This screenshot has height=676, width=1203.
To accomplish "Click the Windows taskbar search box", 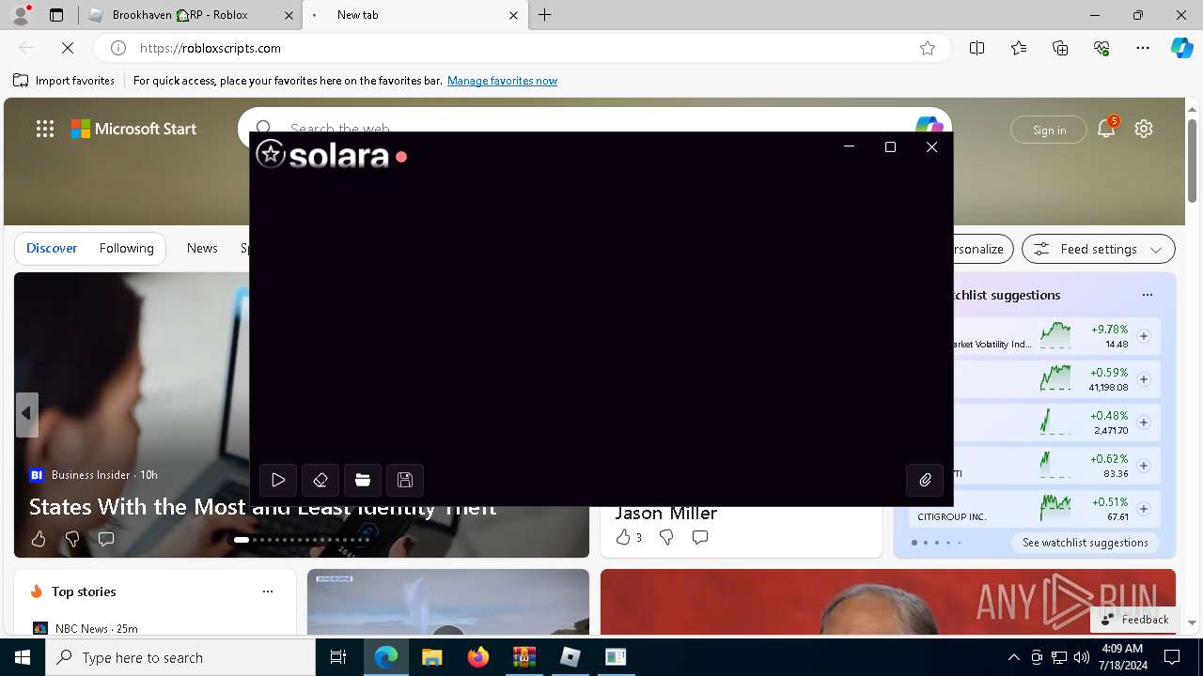I will coord(180,657).
